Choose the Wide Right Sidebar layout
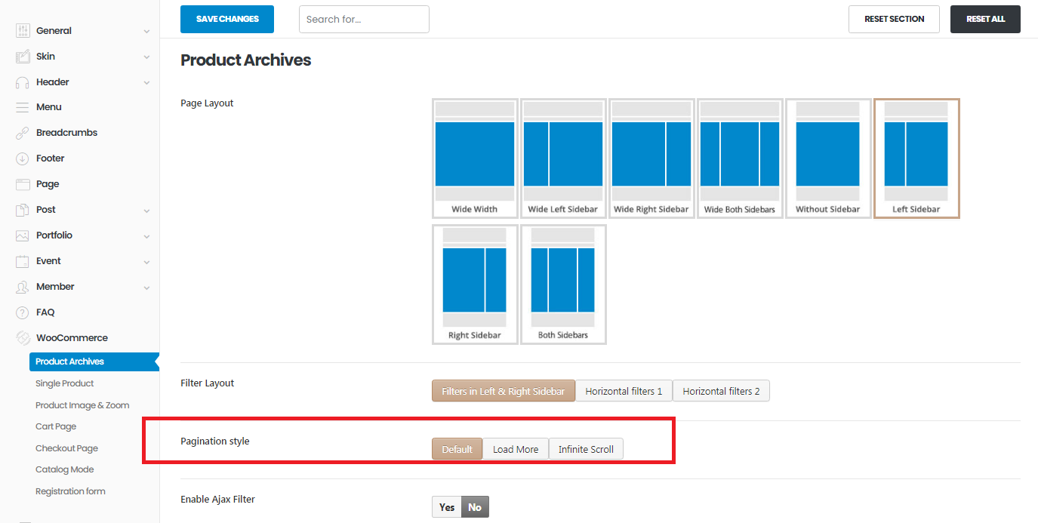 pyautogui.click(x=651, y=158)
